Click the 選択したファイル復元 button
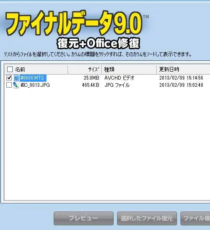Viewport: 210px width, 230px height. pyautogui.click(x=147, y=218)
